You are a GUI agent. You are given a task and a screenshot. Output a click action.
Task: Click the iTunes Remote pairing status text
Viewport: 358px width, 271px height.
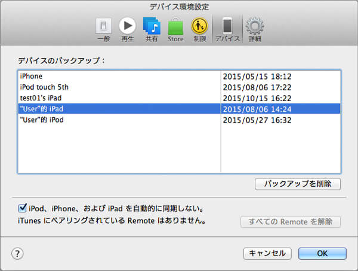[112, 221]
